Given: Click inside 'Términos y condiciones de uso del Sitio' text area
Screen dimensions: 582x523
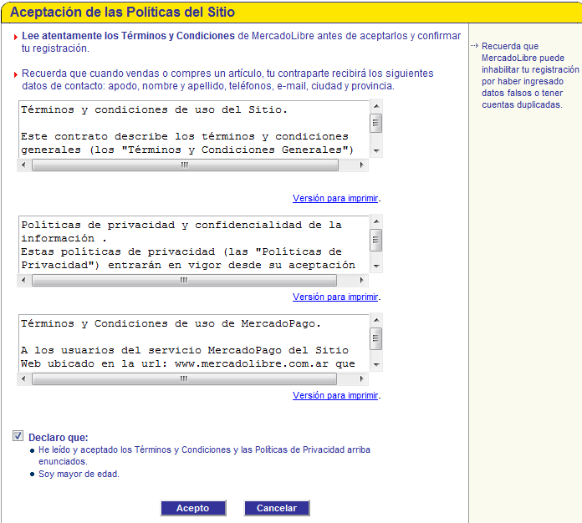Looking at the screenshot, I should [194, 129].
